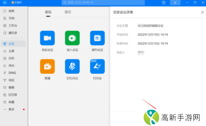Select the start time 2022年12月15日 10:19
The image size is (206, 126).
(x=153, y=35)
